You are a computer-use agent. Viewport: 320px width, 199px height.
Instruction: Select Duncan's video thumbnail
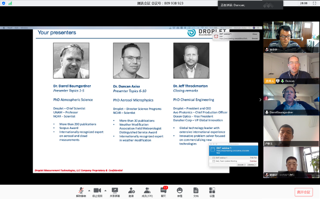(291, 68)
